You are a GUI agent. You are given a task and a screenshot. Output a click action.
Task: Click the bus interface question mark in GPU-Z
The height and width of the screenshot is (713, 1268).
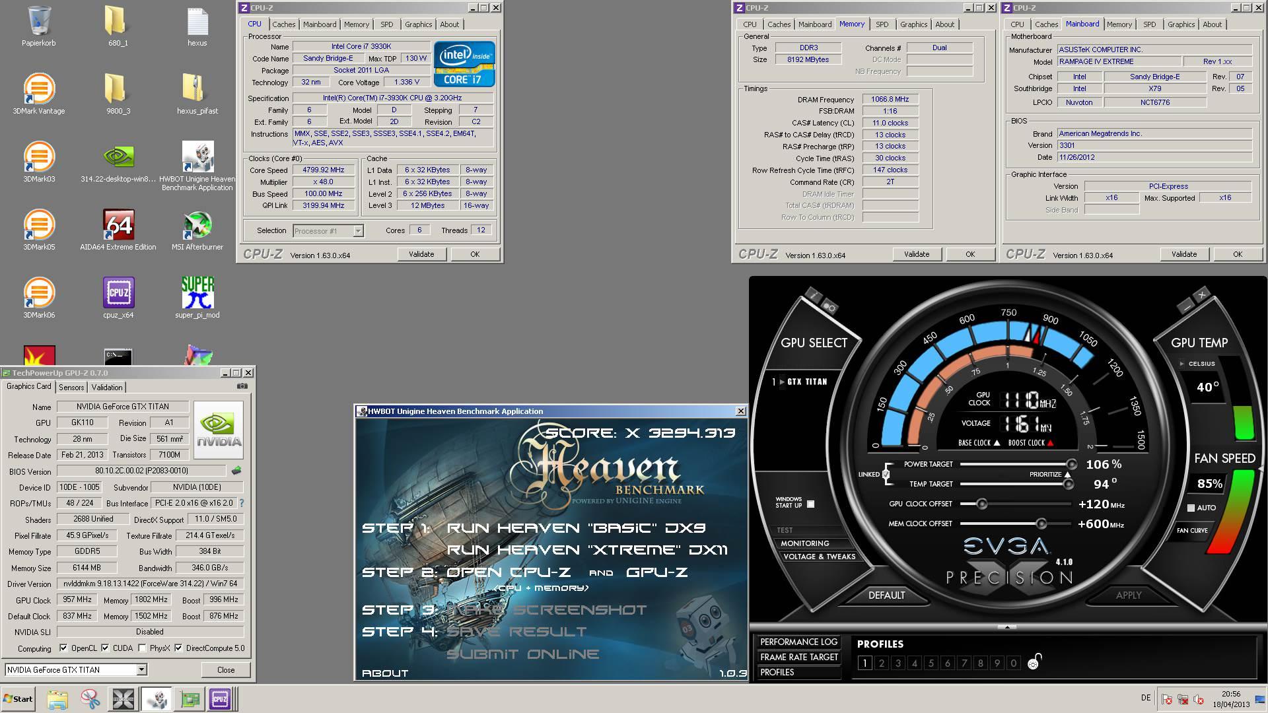tap(241, 503)
